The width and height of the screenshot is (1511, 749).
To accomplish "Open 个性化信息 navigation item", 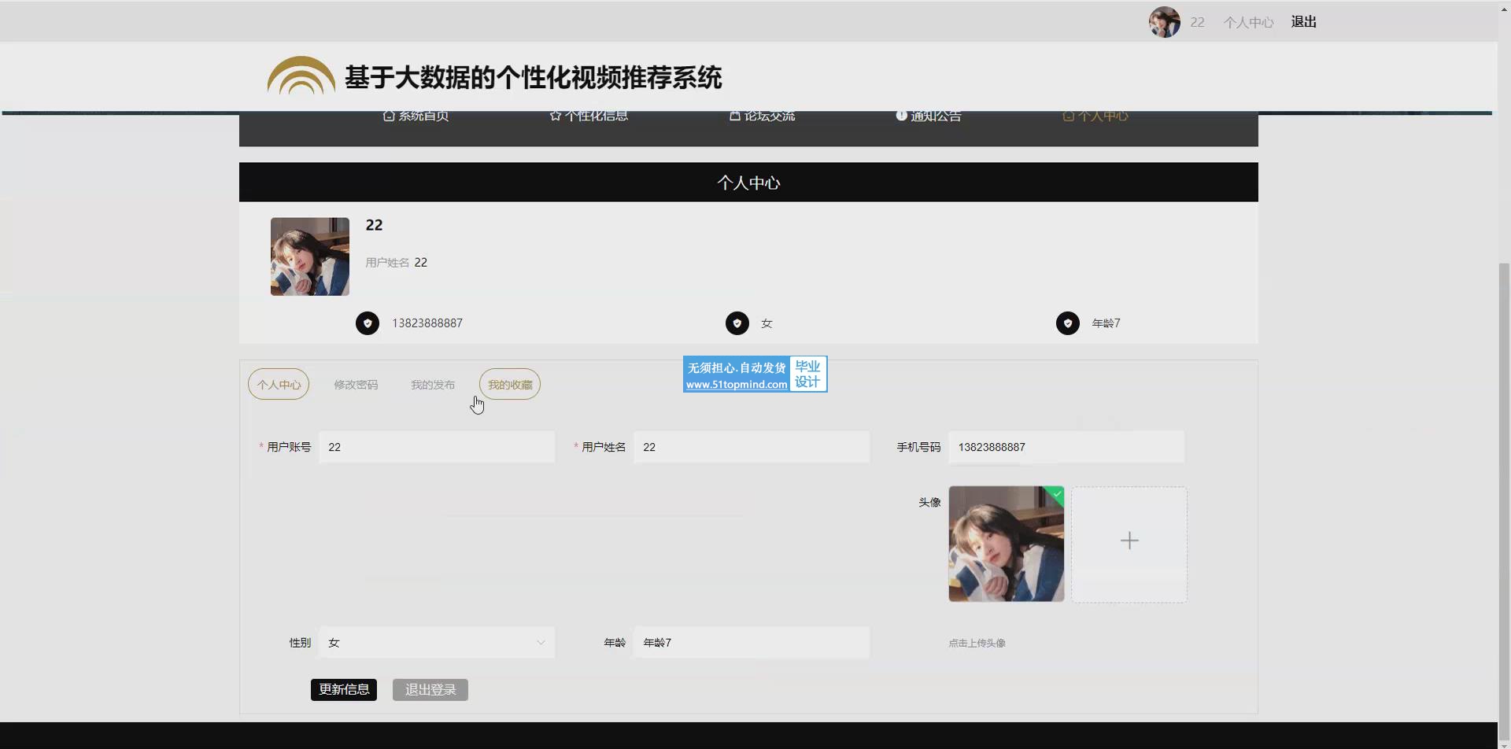I will 589,116.
